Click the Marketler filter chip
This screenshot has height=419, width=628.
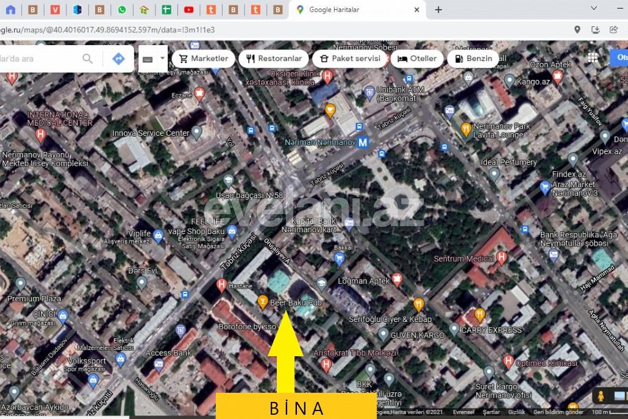click(x=203, y=58)
